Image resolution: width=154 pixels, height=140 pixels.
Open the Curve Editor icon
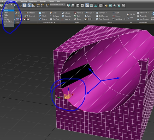pos(91,5)
